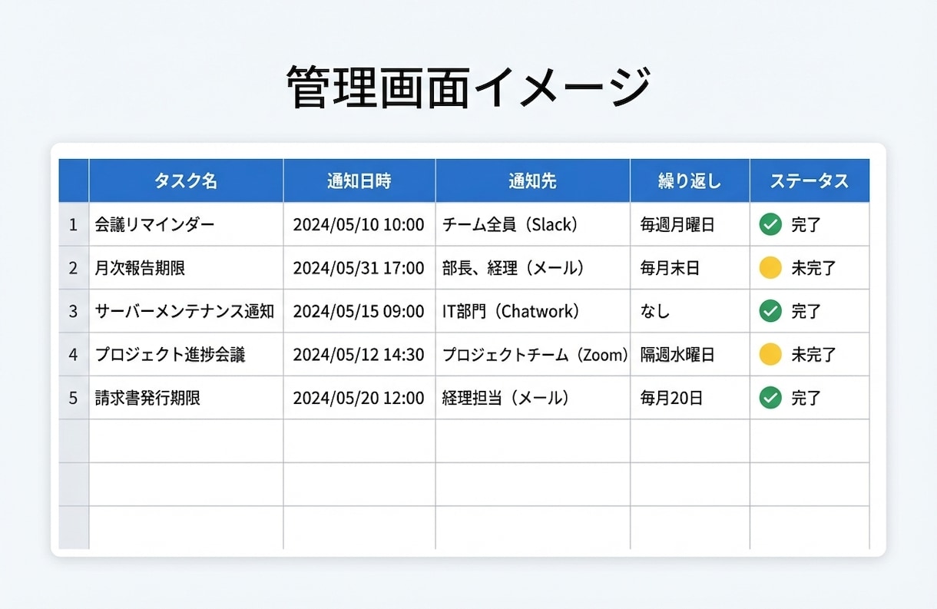This screenshot has width=937, height=609.
Task: Select row number 1
Action: (x=74, y=224)
